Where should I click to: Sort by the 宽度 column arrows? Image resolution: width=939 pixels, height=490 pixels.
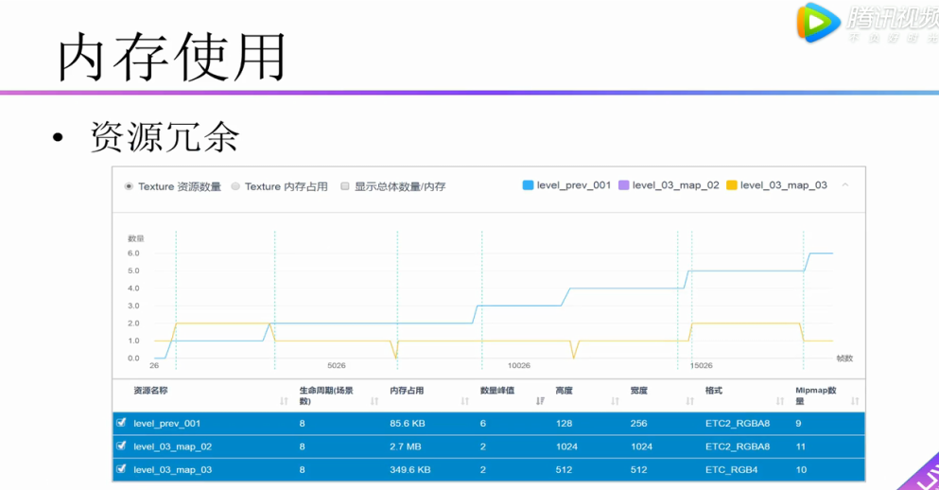tap(690, 401)
